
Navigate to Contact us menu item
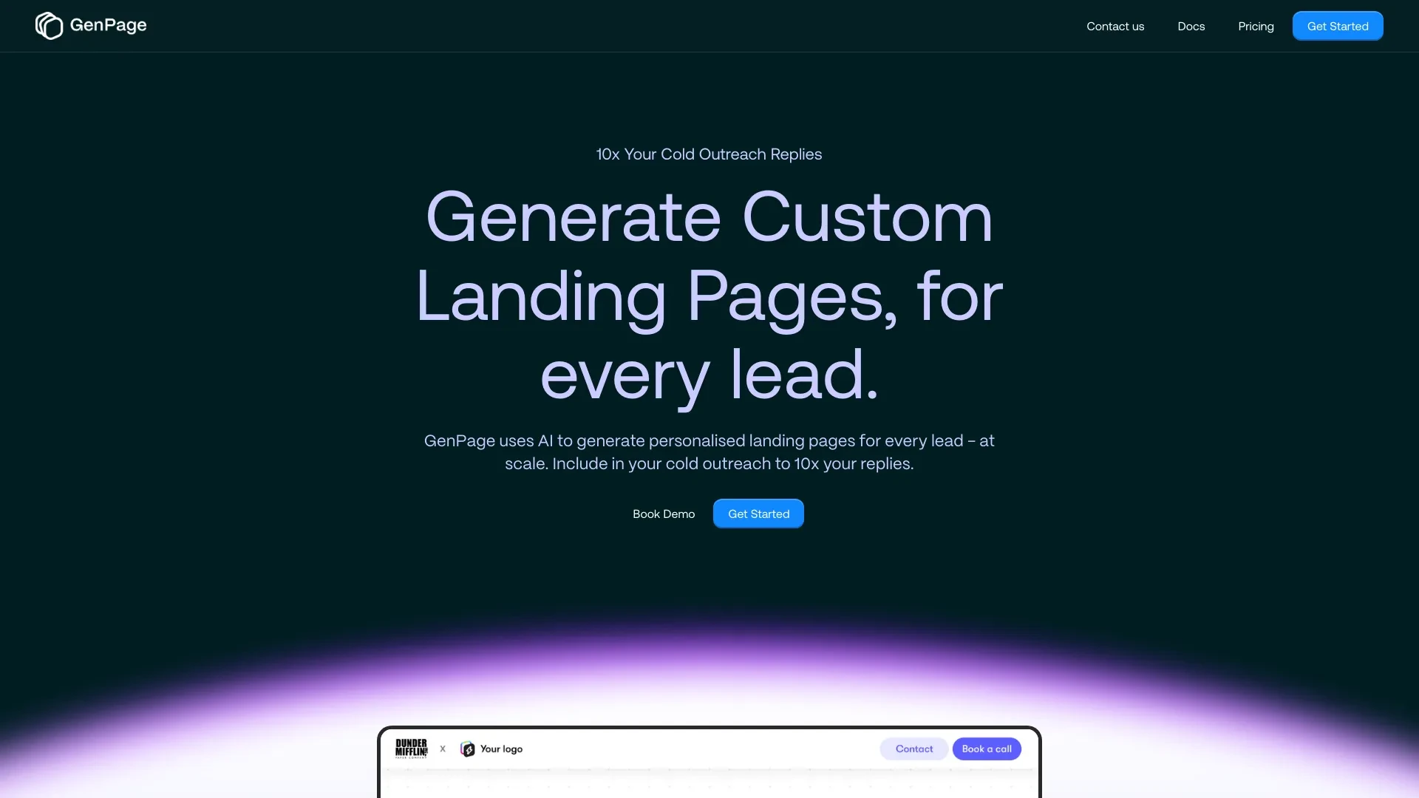click(1115, 25)
